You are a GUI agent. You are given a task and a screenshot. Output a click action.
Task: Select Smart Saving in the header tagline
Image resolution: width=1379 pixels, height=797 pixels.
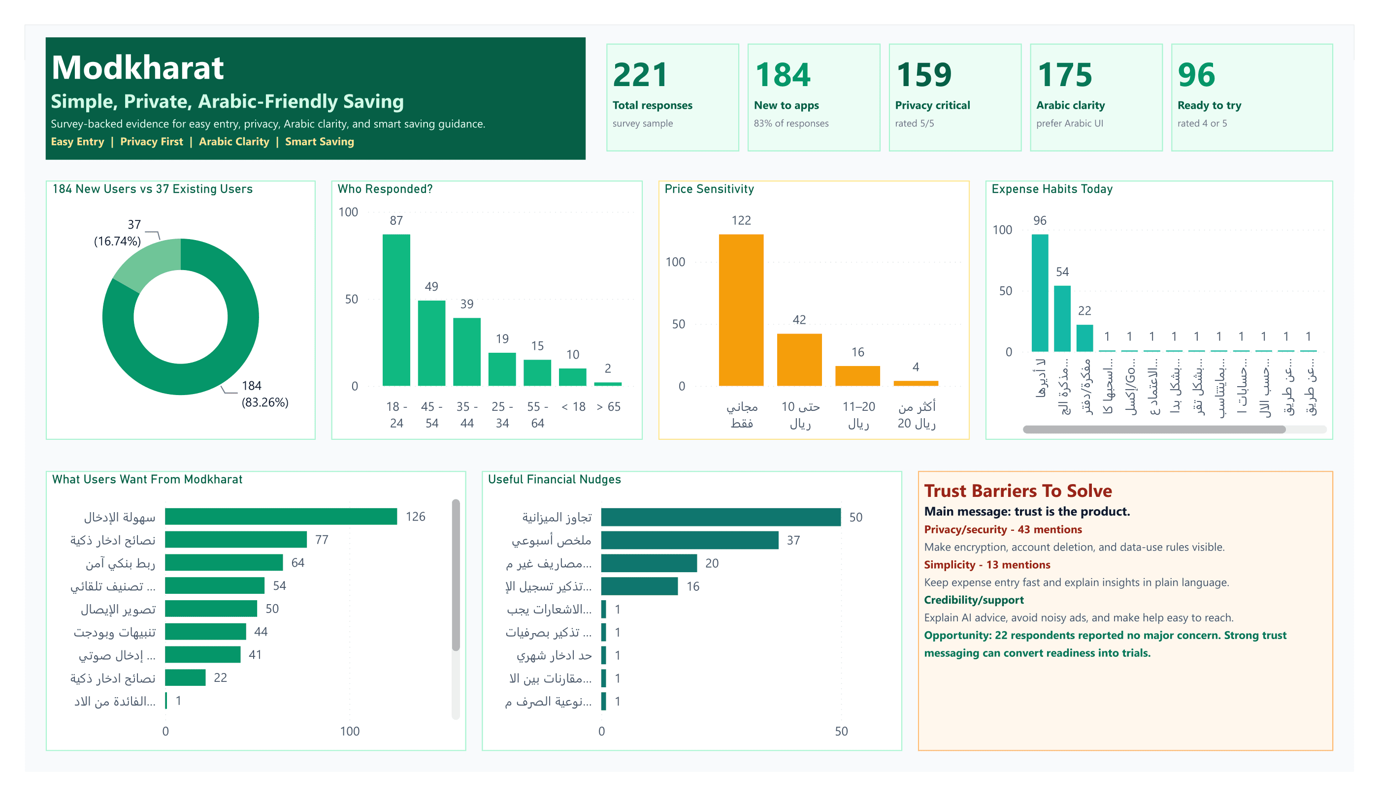coord(320,142)
